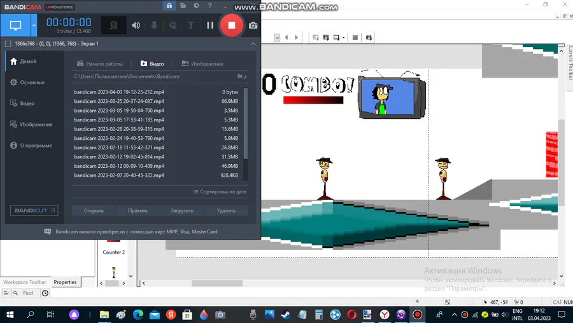
Task: Select bandicam 2023-02-12 00-09-10-409.mp4
Action: 156,166
